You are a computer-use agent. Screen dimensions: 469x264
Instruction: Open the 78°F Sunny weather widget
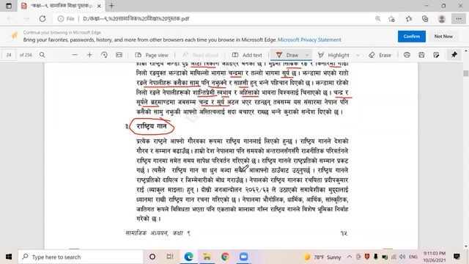pyautogui.click(x=322, y=257)
